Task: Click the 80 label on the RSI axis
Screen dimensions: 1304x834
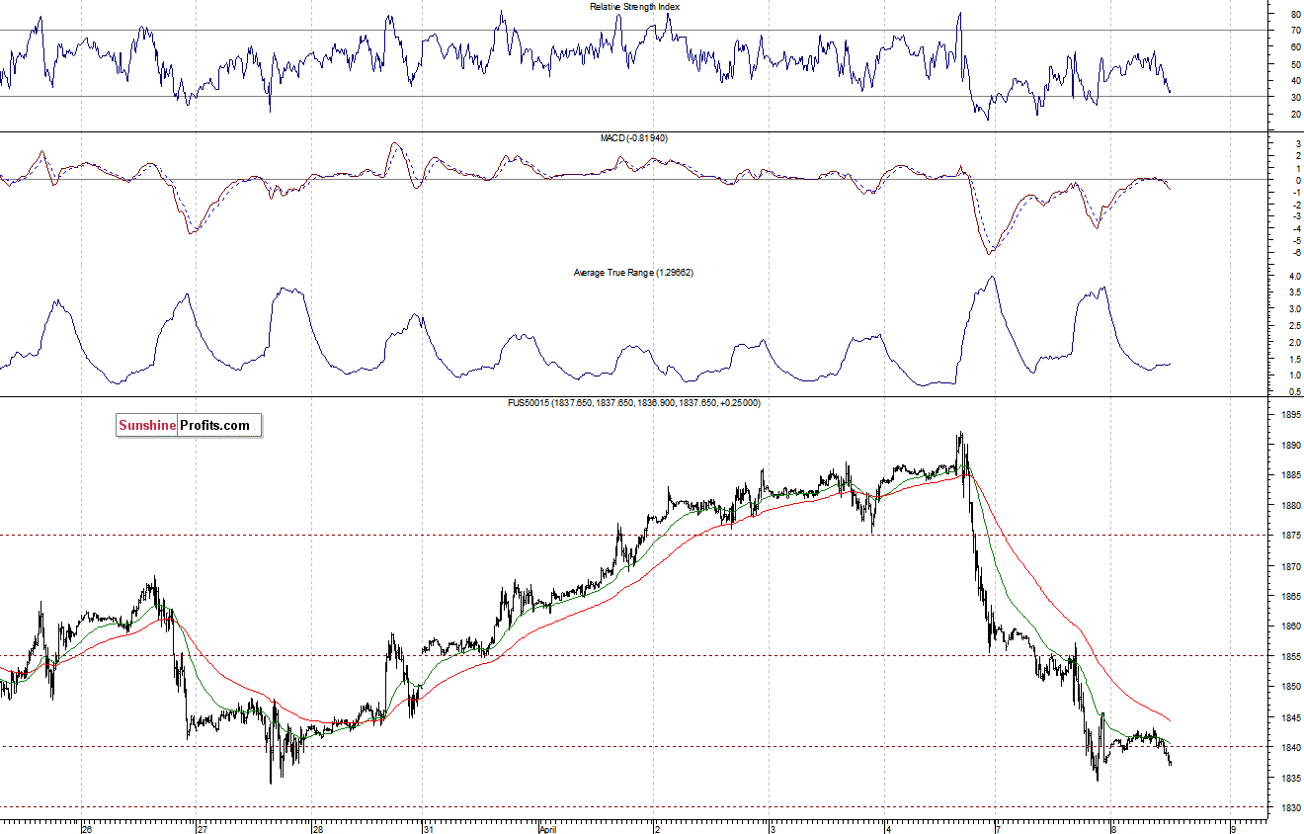Action: pyautogui.click(x=1295, y=15)
